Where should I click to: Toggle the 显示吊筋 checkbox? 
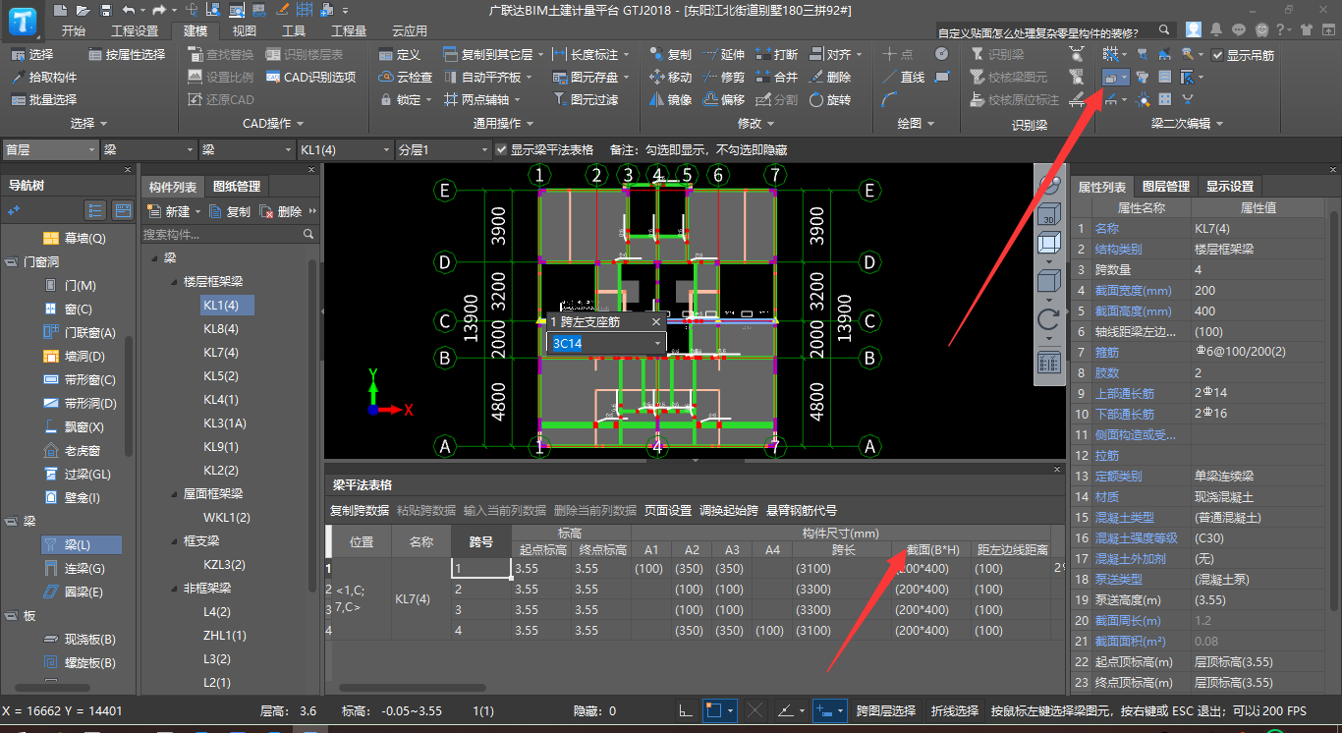(x=1218, y=55)
